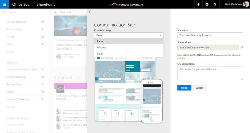
Task: Toggle the star beside the first Fashion Events
Action: tap(43, 29)
